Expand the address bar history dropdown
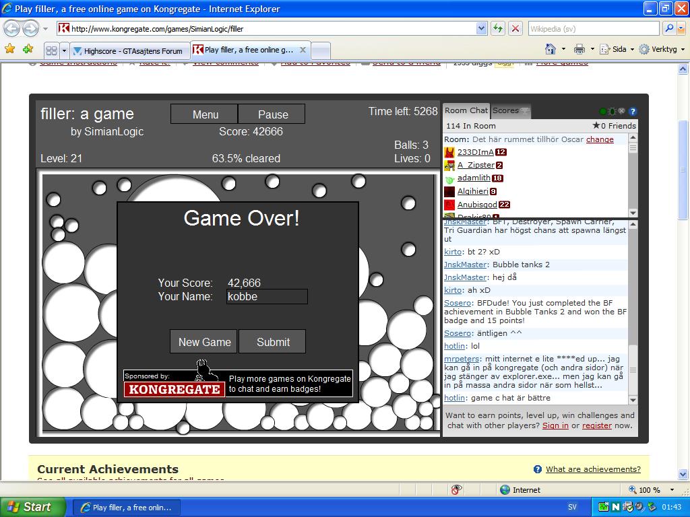Image resolution: width=690 pixels, height=517 pixels. [481, 28]
